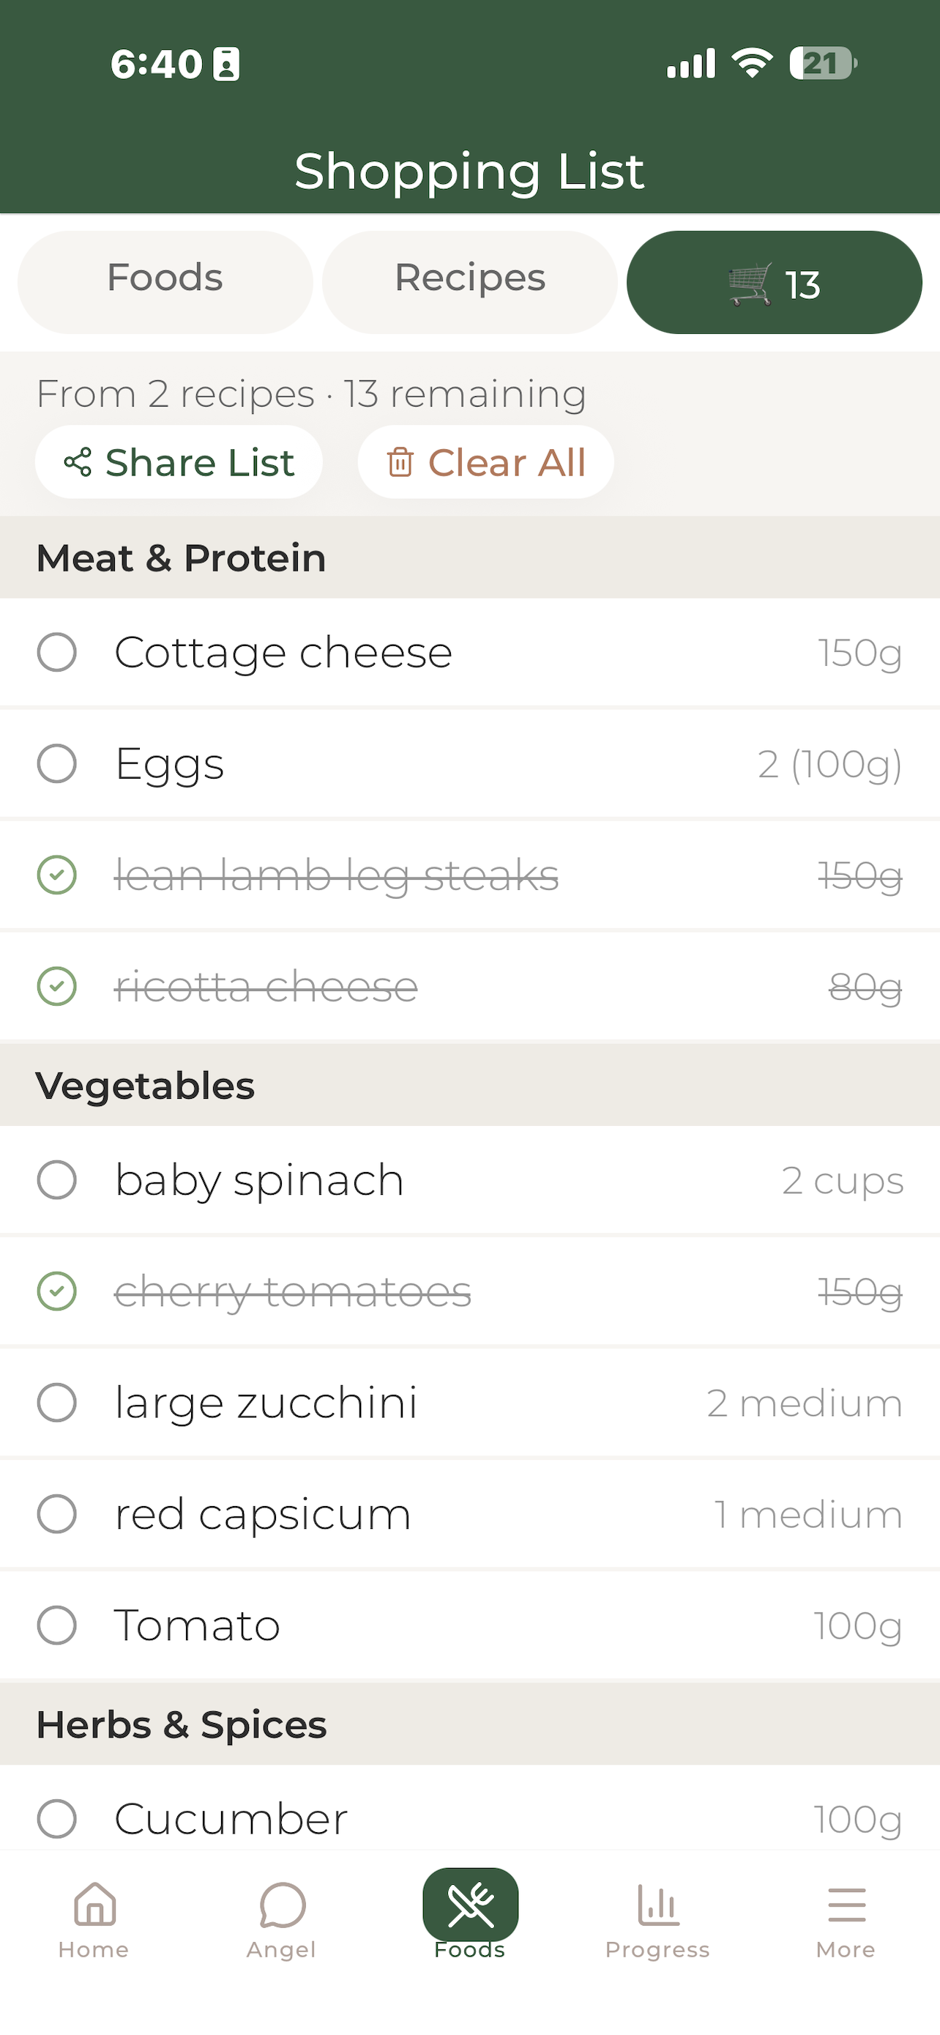The height and width of the screenshot is (2035, 940).
Task: Open the Home tab icon
Action: (94, 1904)
